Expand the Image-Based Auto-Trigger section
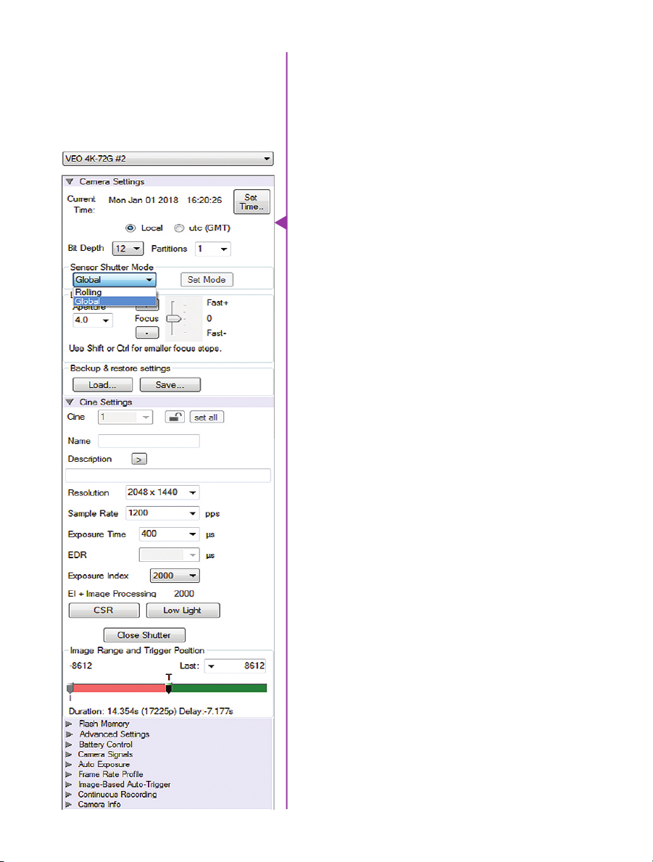The height and width of the screenshot is (862, 653). click(69, 784)
